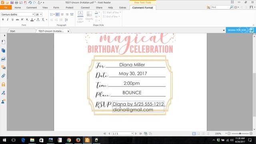Open the Extras ribbon tab

click(122, 8)
